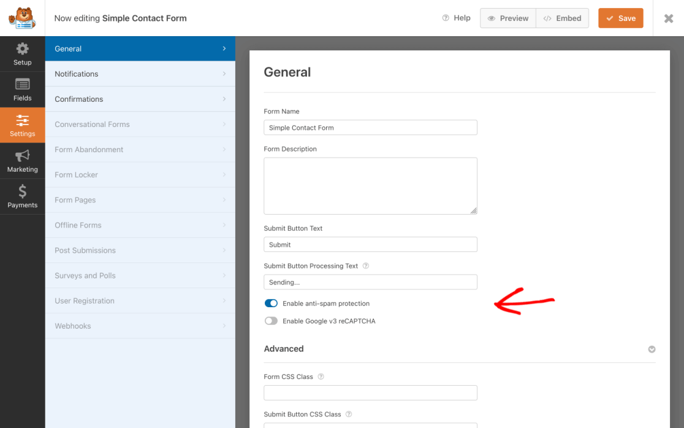Screen dimensions: 684x428
Task: Open Surveys and Polls settings
Action: tap(140, 275)
